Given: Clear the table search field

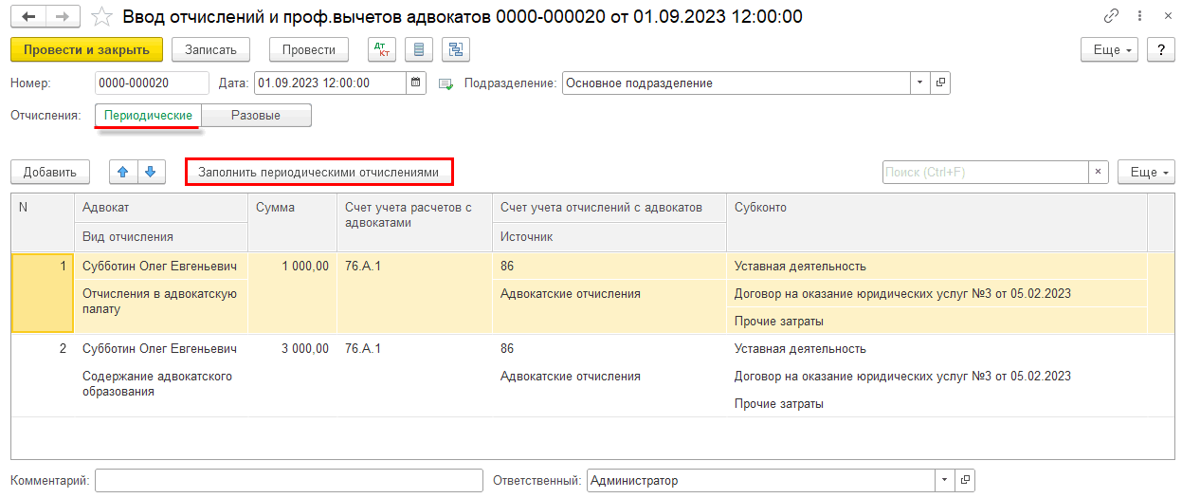Looking at the screenshot, I should (x=1098, y=173).
